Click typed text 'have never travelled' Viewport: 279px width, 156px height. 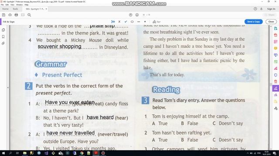click(x=71, y=133)
